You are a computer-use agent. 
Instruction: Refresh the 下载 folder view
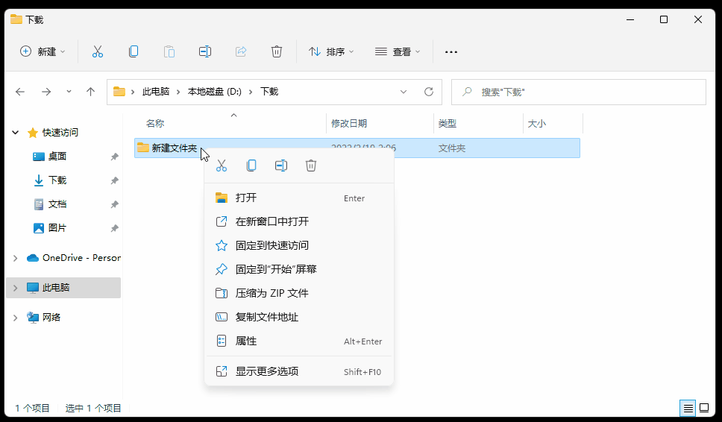point(429,92)
